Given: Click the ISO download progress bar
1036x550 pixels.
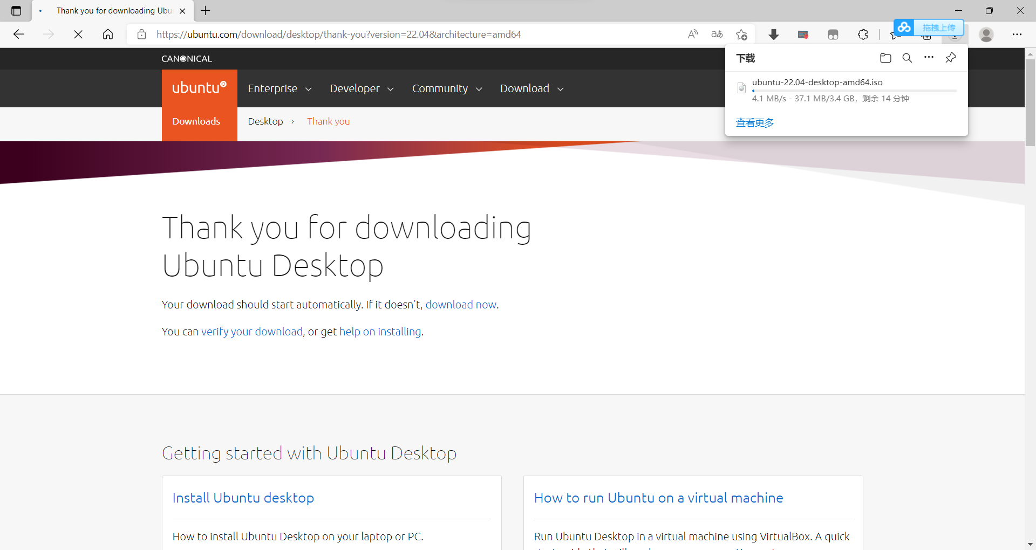Looking at the screenshot, I should click(x=855, y=91).
